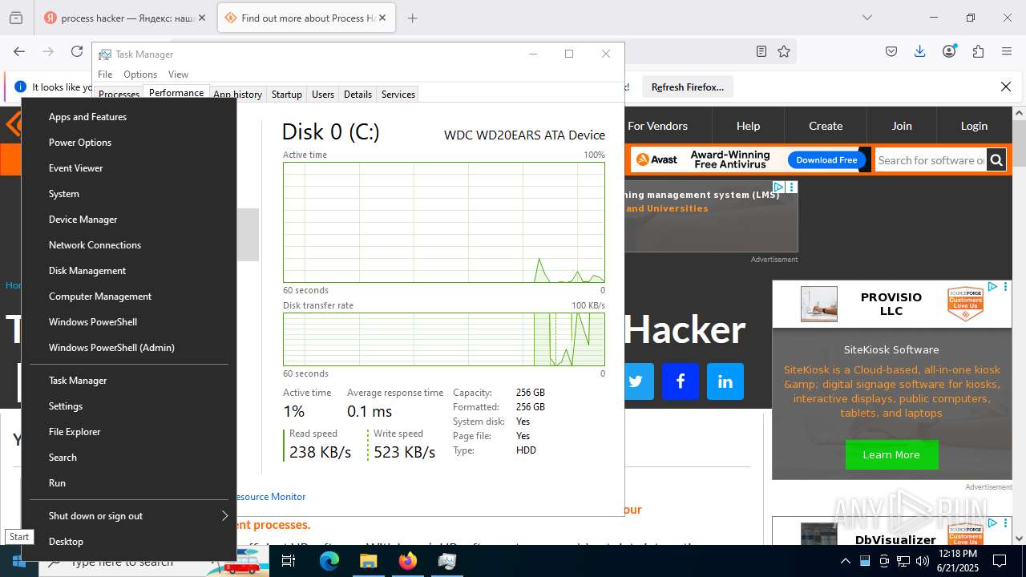Close the Find out more about Process Hacker tab
1026x577 pixels.
click(x=382, y=18)
